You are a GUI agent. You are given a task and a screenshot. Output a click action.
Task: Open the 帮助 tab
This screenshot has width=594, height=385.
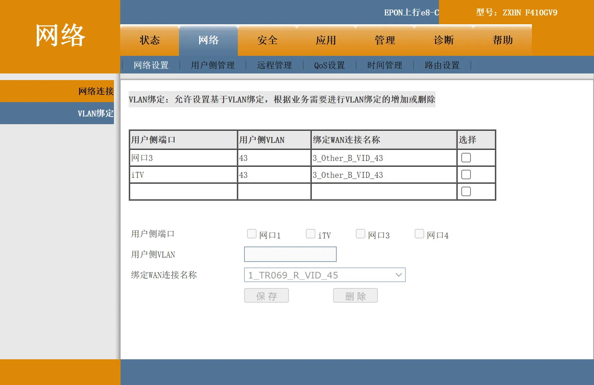coord(502,40)
